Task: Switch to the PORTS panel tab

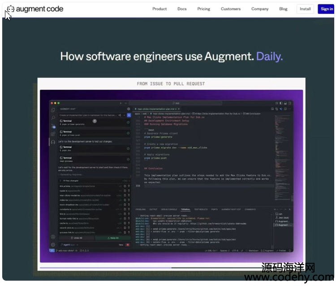Action: [x=214, y=209]
